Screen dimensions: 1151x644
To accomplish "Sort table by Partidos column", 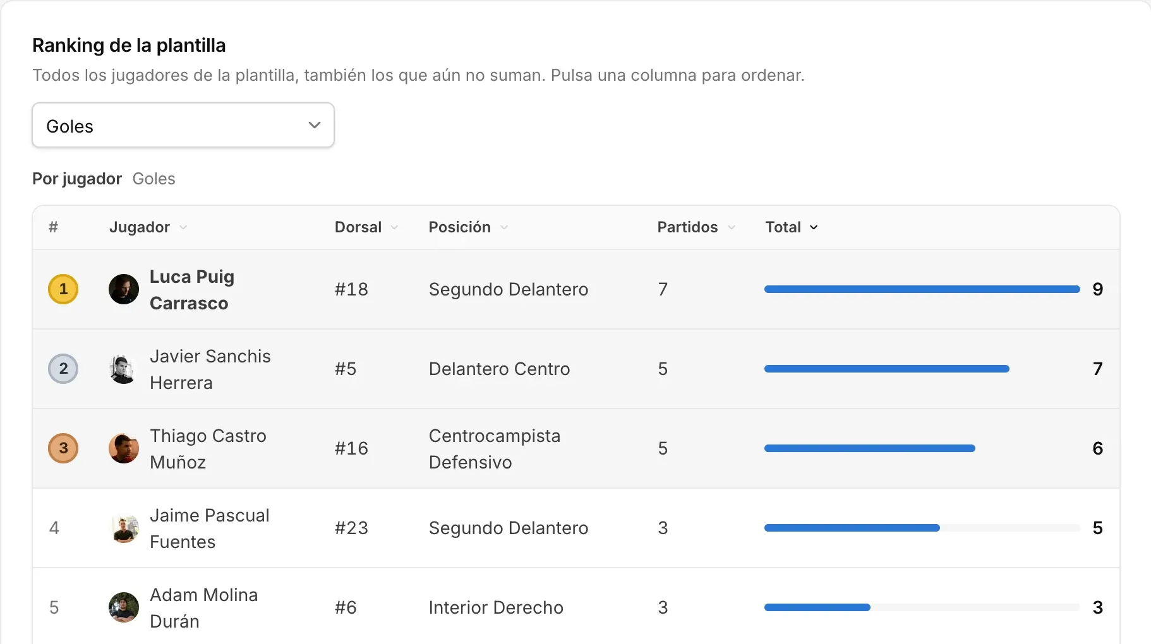I will (696, 227).
